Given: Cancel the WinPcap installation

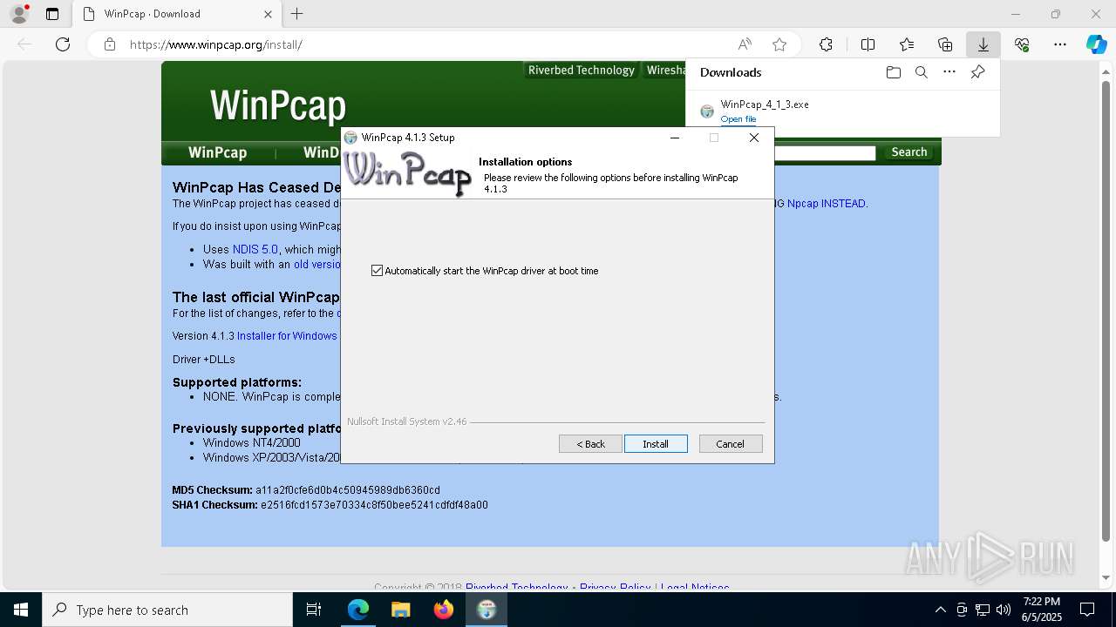Looking at the screenshot, I should coord(731,444).
